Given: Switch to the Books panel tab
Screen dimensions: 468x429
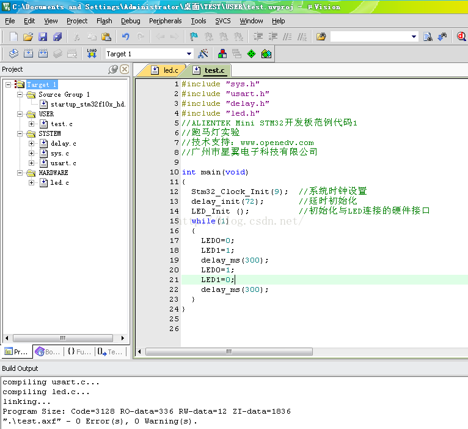Looking at the screenshot, I should tap(48, 352).
